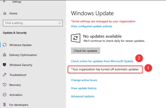Image resolution: width=166 pixels, height=108 pixels.
Task: Click the Recovery clock icon
Action: (4, 85)
